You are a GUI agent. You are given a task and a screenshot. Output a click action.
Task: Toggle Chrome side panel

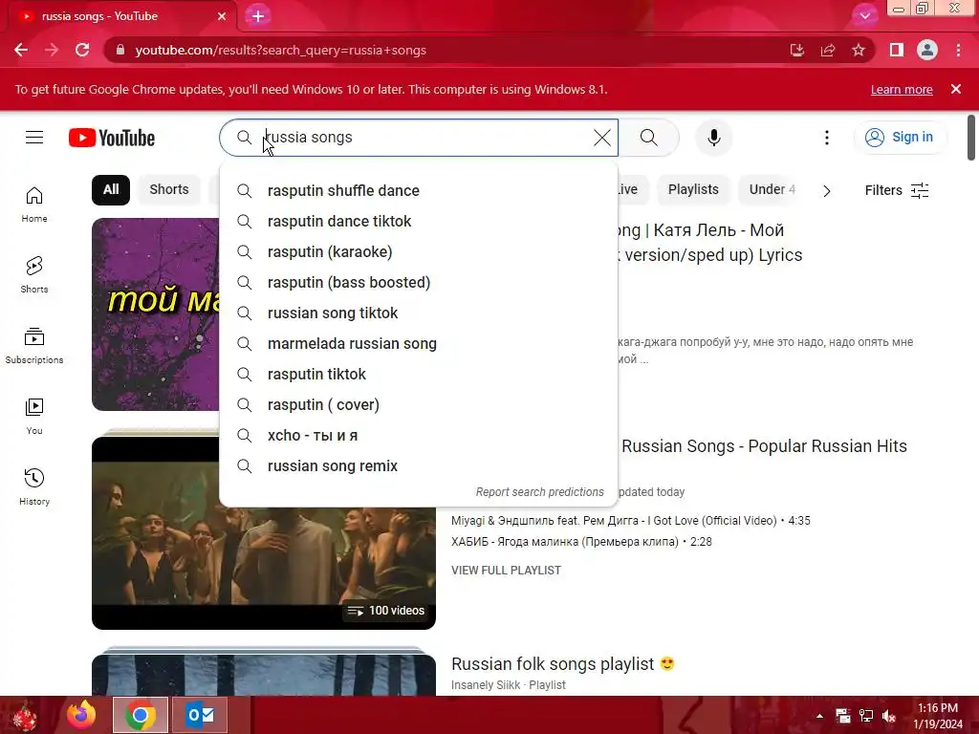tap(897, 50)
